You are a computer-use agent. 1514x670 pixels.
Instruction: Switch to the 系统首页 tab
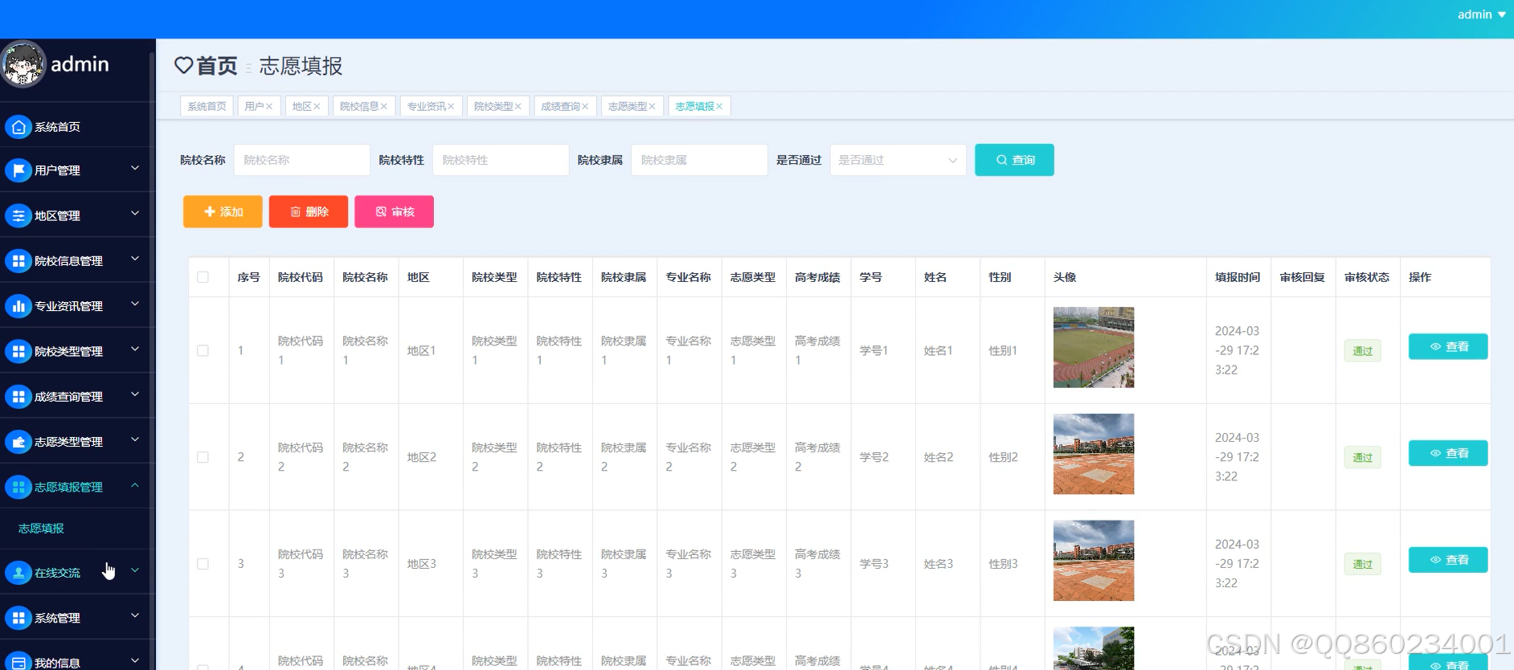coord(207,106)
